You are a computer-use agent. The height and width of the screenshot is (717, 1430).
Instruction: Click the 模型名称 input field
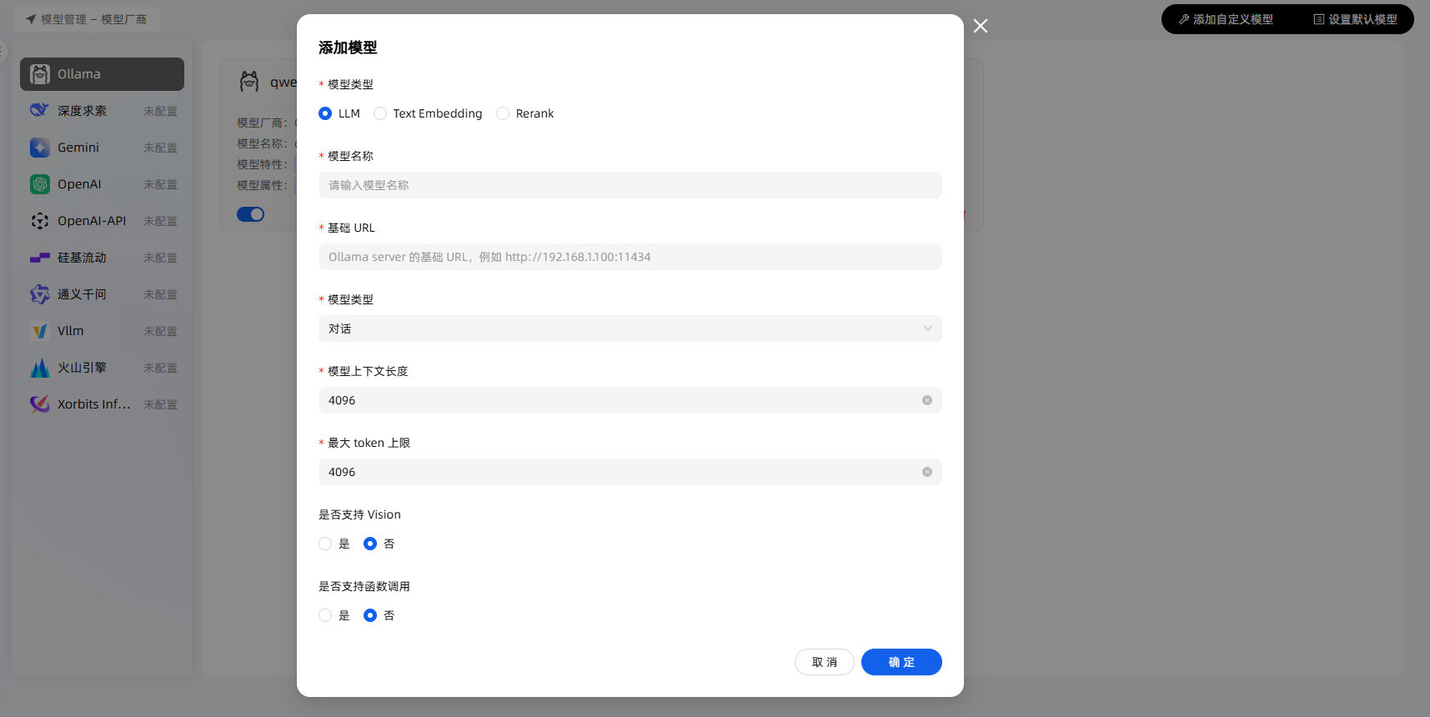[x=630, y=185]
